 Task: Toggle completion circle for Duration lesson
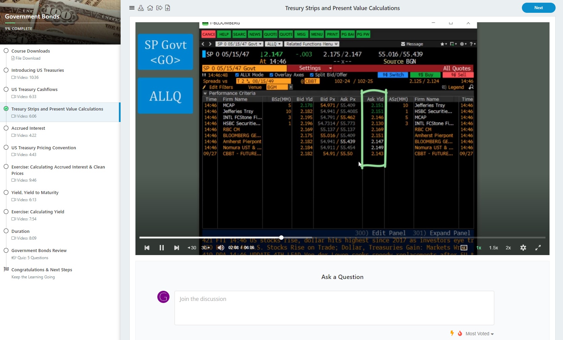6,231
